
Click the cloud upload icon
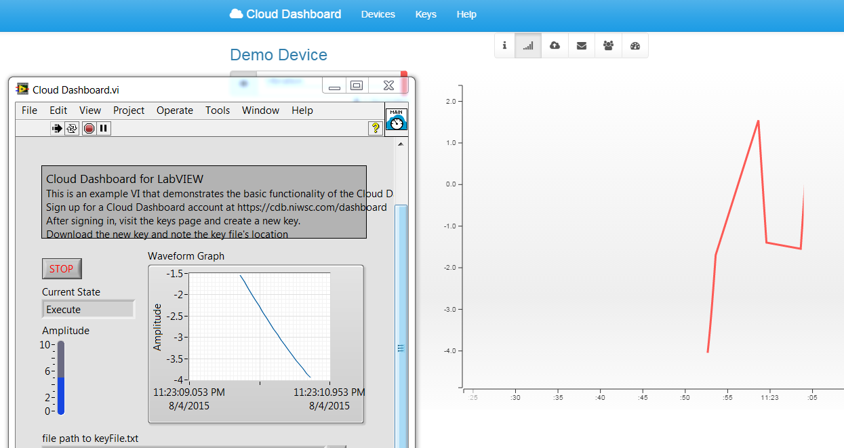point(555,45)
